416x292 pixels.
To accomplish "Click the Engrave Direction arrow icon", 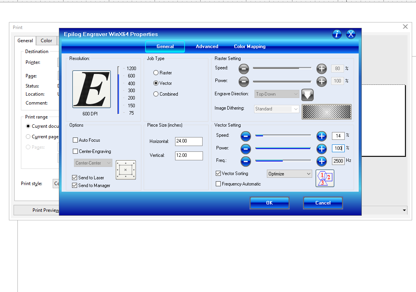I will tap(307, 94).
